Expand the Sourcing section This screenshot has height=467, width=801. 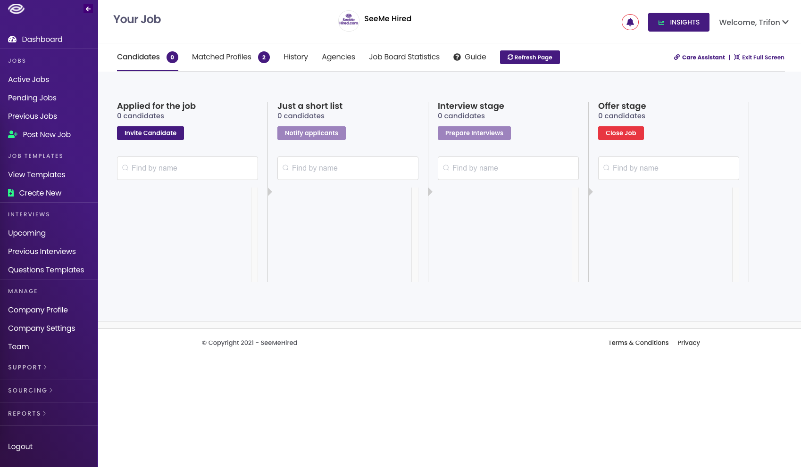click(29, 390)
